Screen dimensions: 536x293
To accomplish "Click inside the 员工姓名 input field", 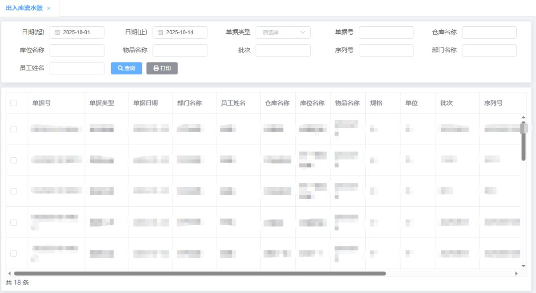I will pos(77,68).
